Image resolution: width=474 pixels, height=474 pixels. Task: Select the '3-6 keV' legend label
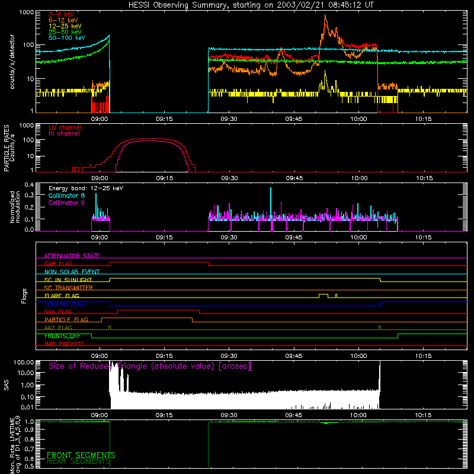[x=61, y=14]
